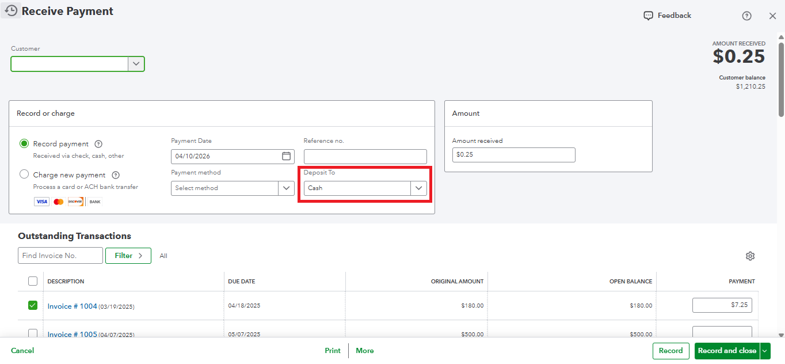Open the More menu in footer
Viewport: 785px width, 364px height.
pos(364,351)
